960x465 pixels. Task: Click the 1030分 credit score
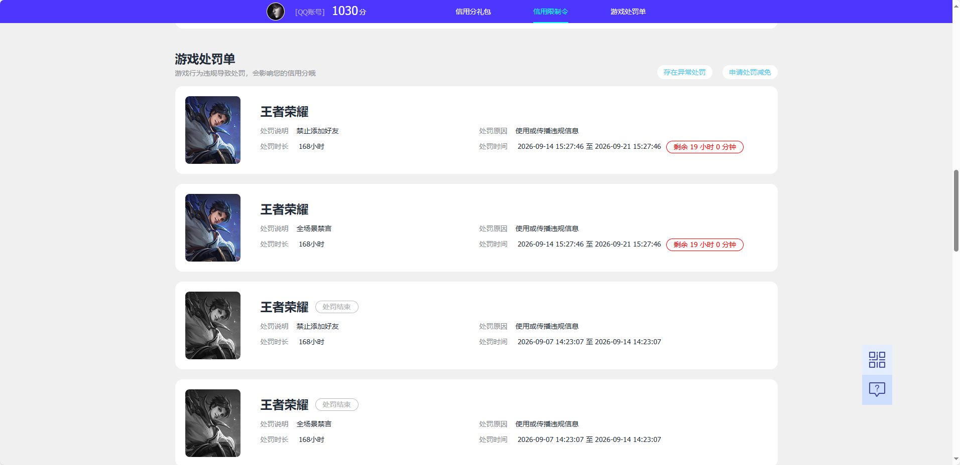(x=349, y=11)
